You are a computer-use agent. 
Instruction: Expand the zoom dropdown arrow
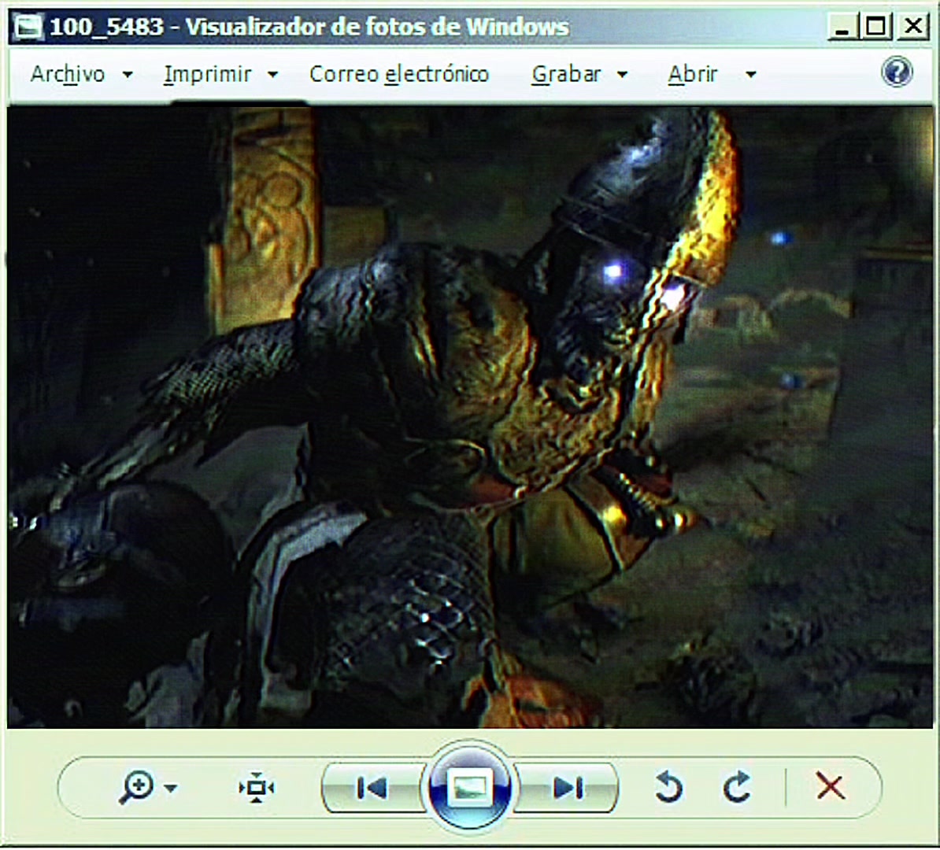tap(171, 789)
